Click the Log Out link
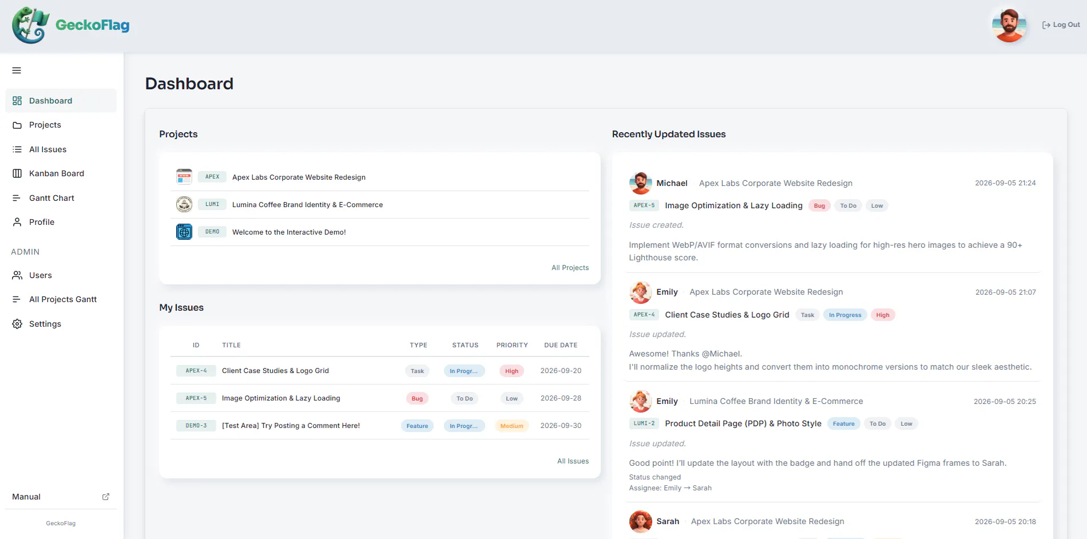 pyautogui.click(x=1061, y=25)
